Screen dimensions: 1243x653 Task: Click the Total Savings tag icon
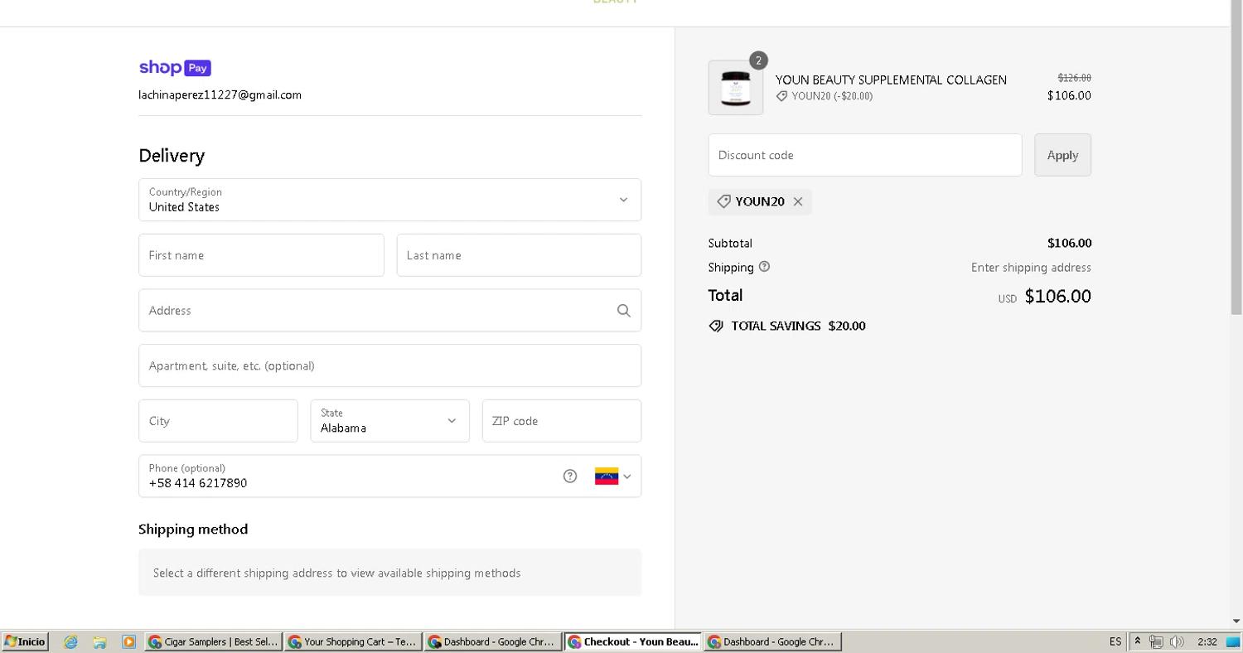(x=717, y=326)
